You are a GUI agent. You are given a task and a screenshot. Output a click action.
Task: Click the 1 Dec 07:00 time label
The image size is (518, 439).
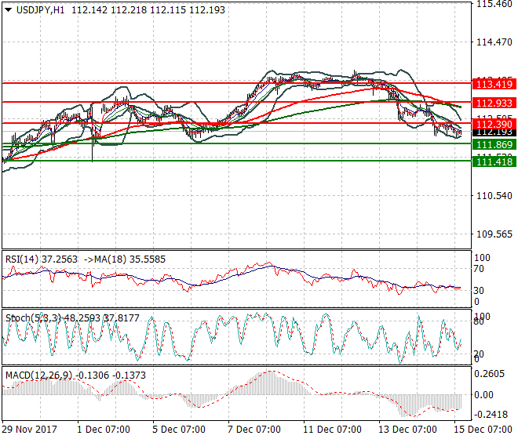(x=104, y=430)
